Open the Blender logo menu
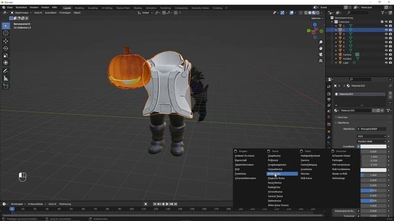 tap(4, 7)
